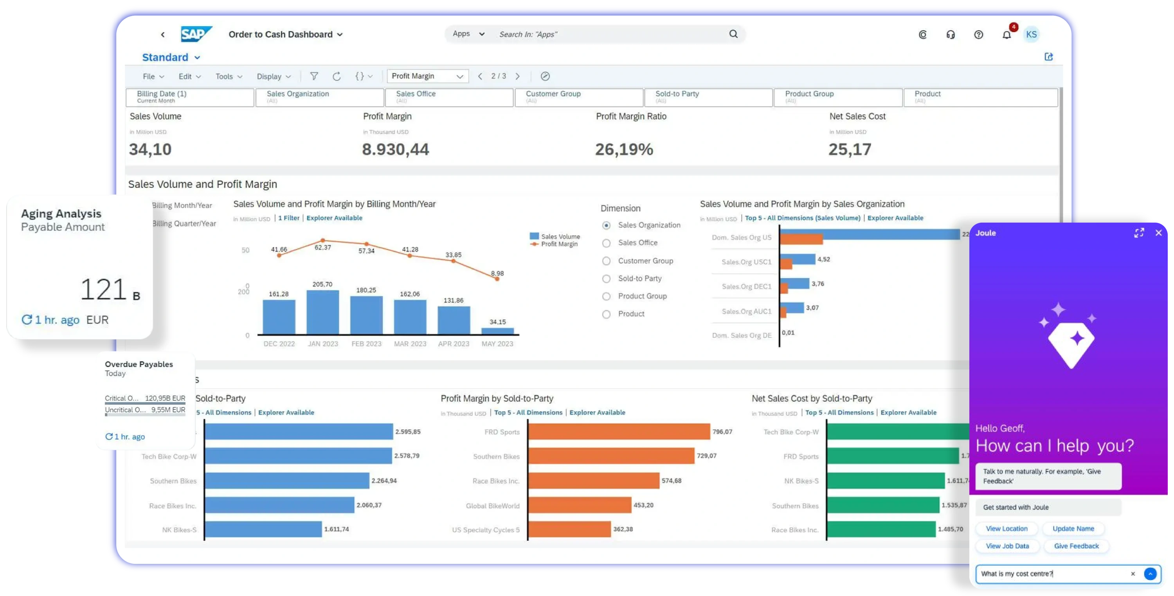Click the Sales Volume legend swatch
The image size is (1174, 596).
point(534,236)
